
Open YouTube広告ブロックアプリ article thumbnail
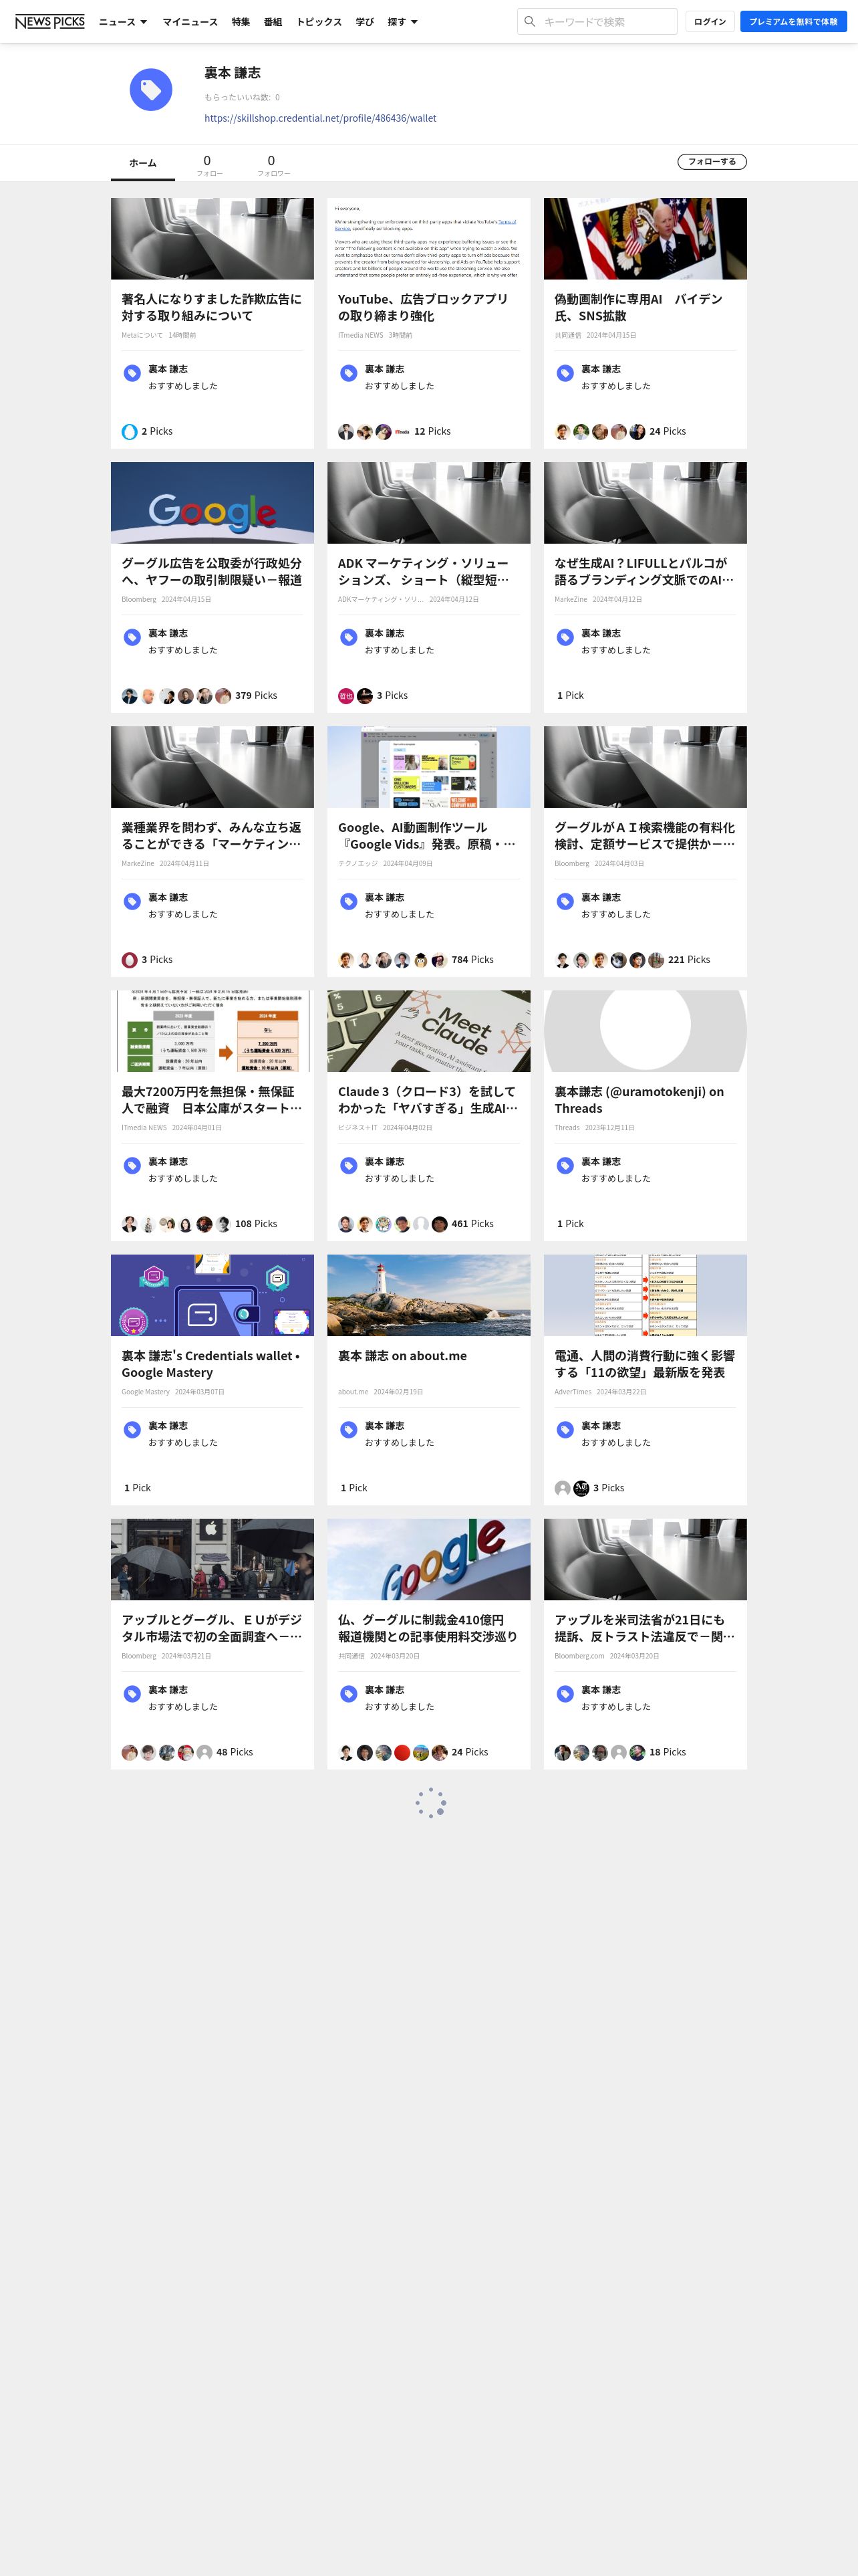[x=428, y=238]
